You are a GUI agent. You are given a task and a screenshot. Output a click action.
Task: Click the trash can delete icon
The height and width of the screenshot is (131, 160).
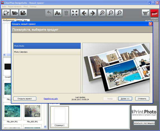point(66,13)
